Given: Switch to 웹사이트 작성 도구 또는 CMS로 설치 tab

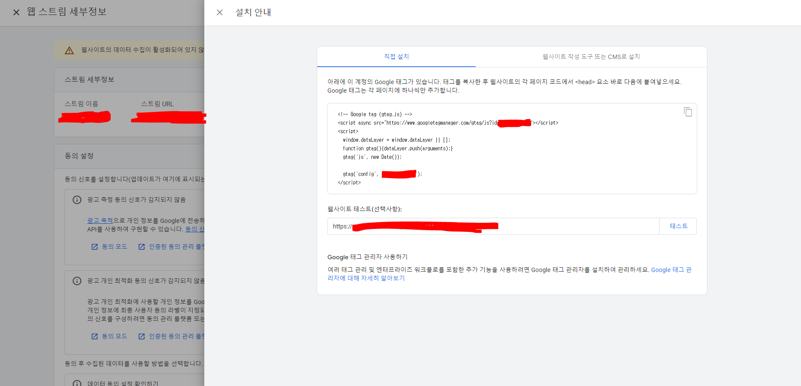Looking at the screenshot, I should point(591,56).
